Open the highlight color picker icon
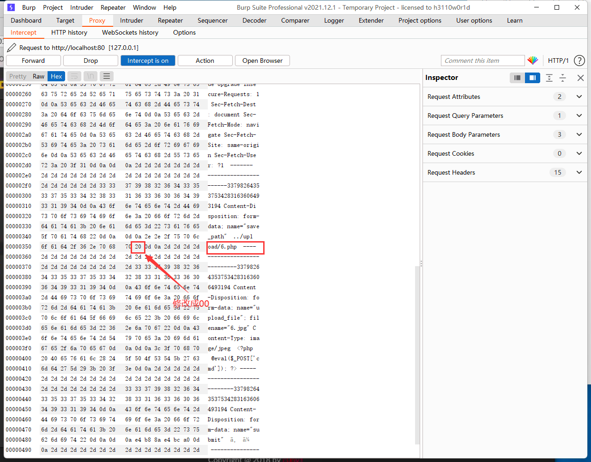This screenshot has height=462, width=591. (x=533, y=61)
